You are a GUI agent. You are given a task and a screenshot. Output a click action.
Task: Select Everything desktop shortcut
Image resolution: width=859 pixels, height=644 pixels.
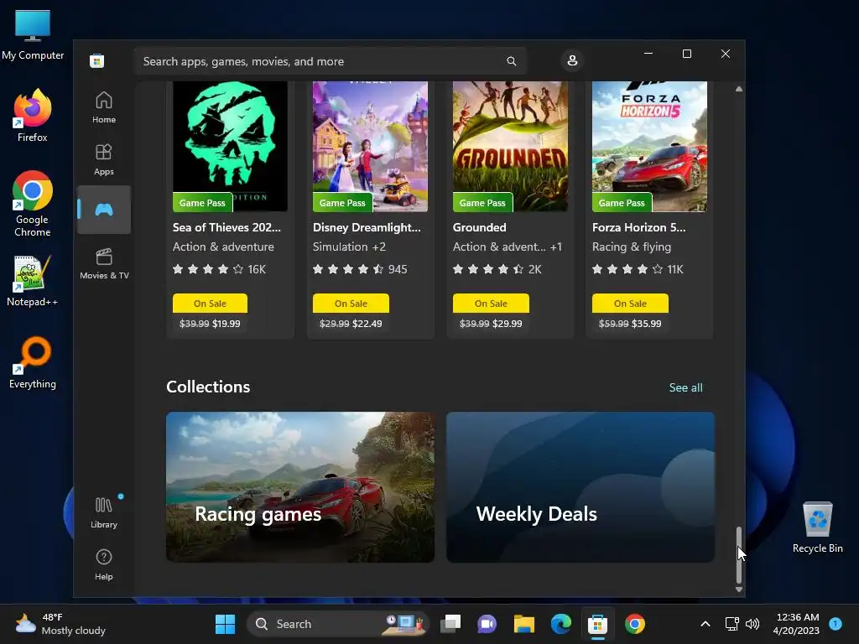click(33, 362)
